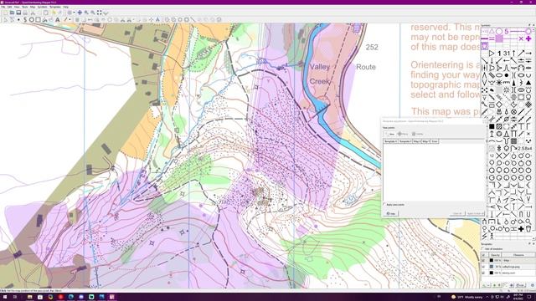Click the Open map folder icon

click(12, 13)
